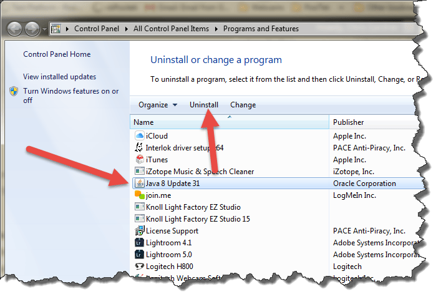Click the iTunes program icon
Screen dimensions: 441x299
pyautogui.click(x=140, y=159)
